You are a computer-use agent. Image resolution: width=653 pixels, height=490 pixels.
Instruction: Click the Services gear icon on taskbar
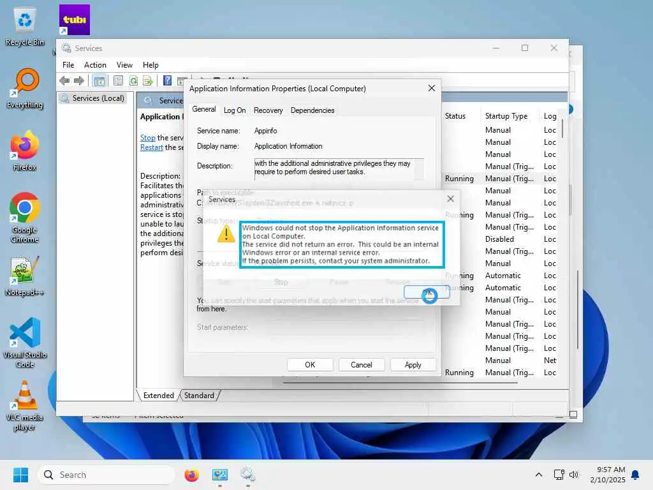pyautogui.click(x=247, y=475)
